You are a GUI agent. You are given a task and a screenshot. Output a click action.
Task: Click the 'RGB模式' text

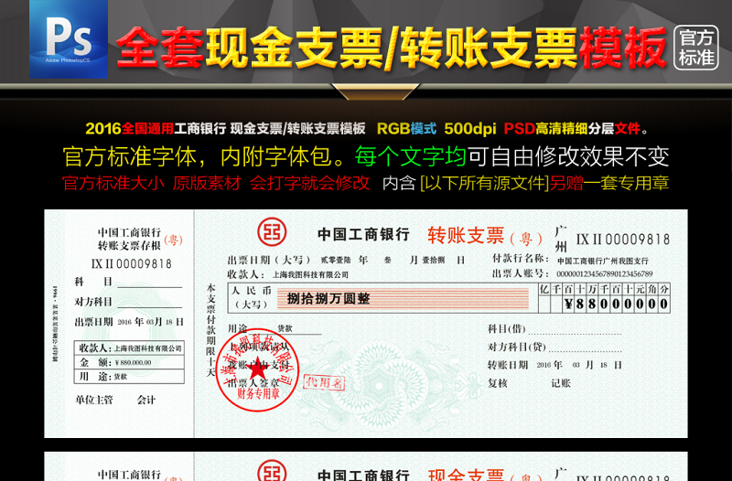[x=406, y=129]
